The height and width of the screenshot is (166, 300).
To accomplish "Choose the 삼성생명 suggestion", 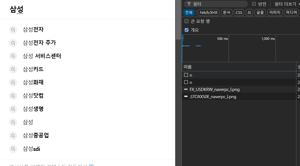I will [33, 109].
